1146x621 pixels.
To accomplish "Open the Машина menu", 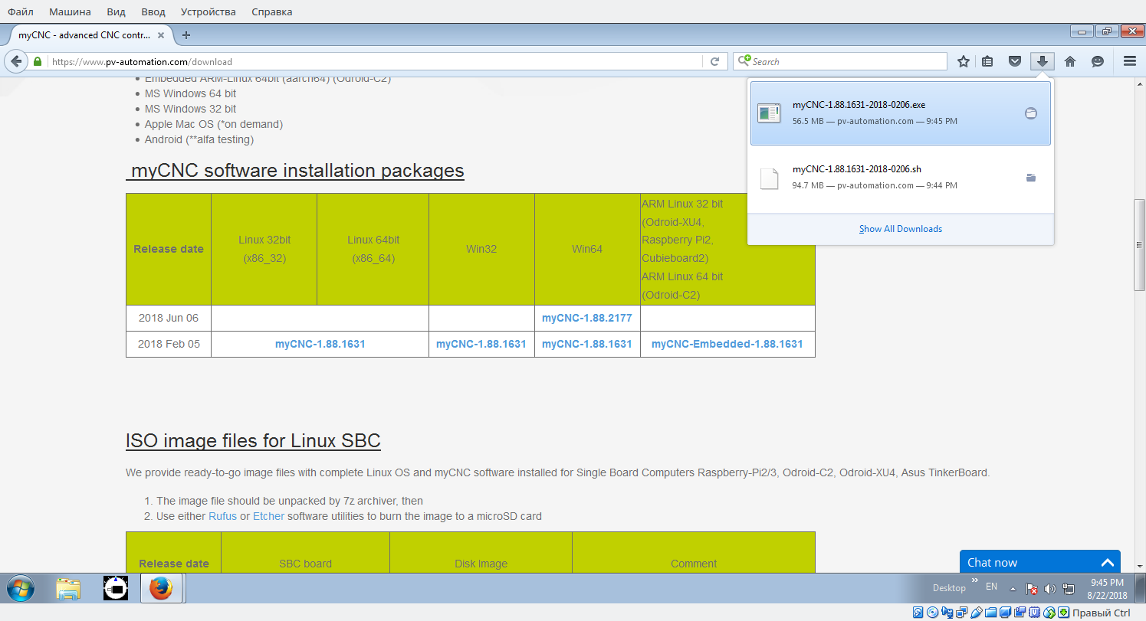I will click(70, 11).
